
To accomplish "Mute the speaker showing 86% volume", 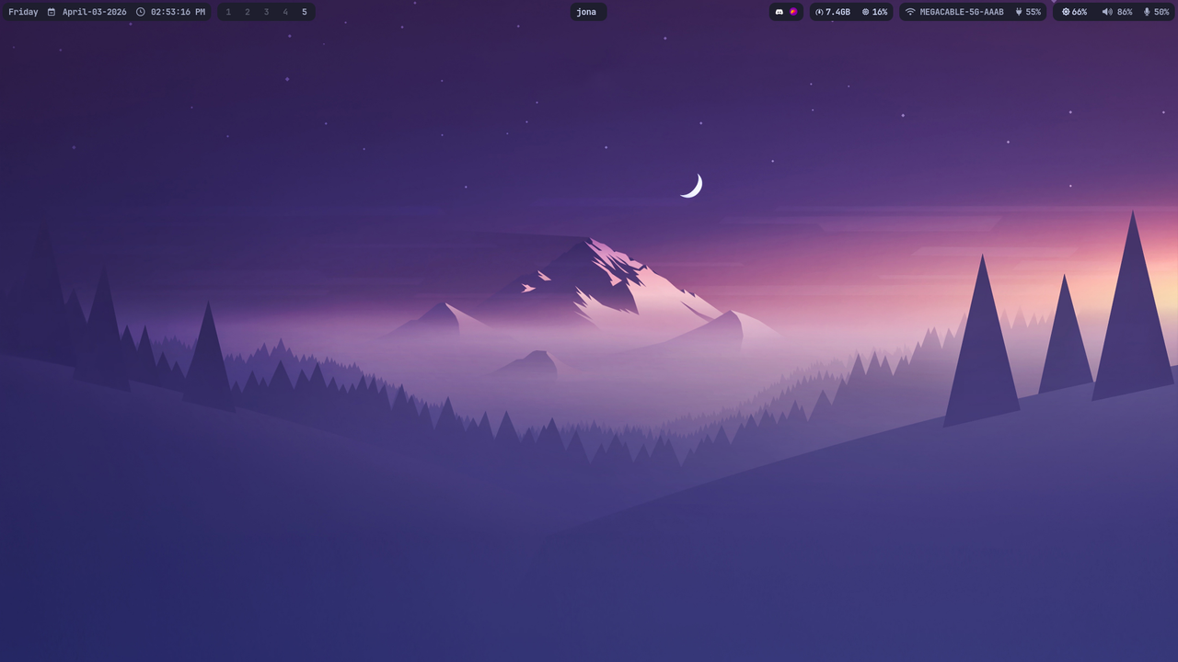I will [1108, 12].
